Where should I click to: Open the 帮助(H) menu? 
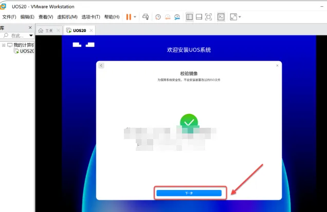point(112,17)
